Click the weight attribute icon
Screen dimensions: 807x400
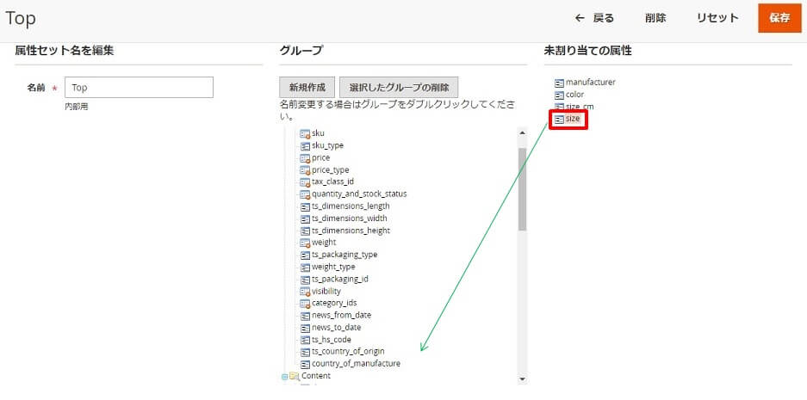tap(305, 243)
